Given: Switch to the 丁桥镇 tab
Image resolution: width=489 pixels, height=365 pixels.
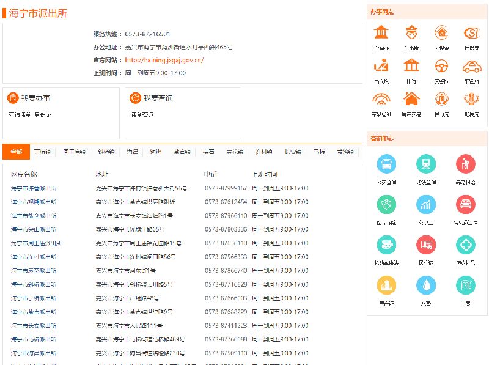Looking at the screenshot, I should tap(42, 152).
